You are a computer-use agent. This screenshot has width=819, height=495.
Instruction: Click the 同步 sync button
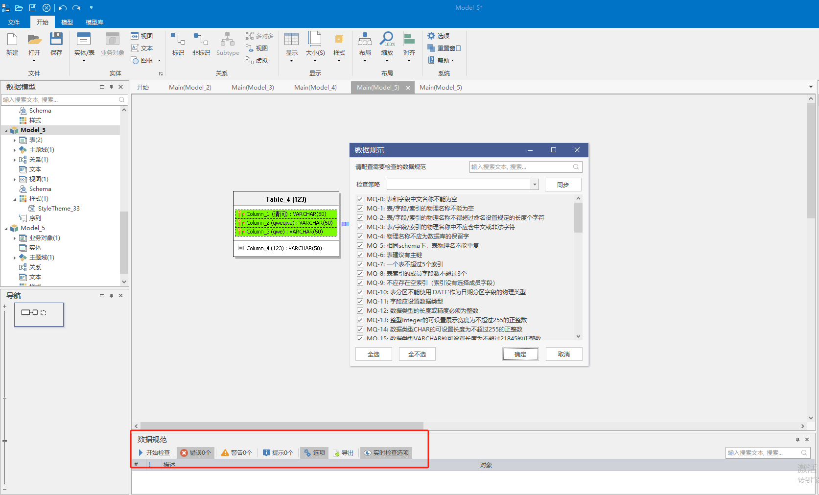pyautogui.click(x=563, y=185)
